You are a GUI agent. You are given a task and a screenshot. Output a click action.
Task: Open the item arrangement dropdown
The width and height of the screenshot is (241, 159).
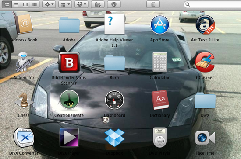coord(65,4)
